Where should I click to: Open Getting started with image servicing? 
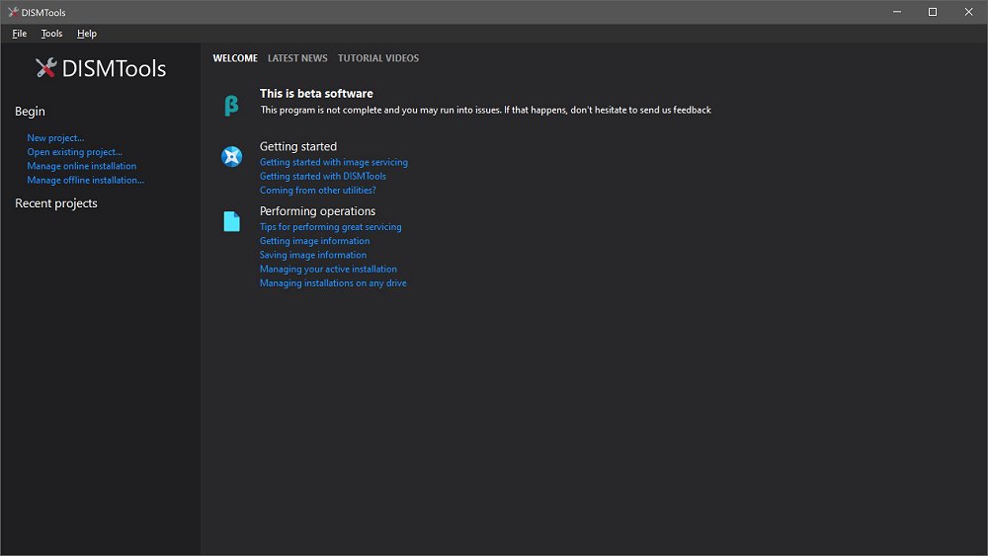[333, 162]
